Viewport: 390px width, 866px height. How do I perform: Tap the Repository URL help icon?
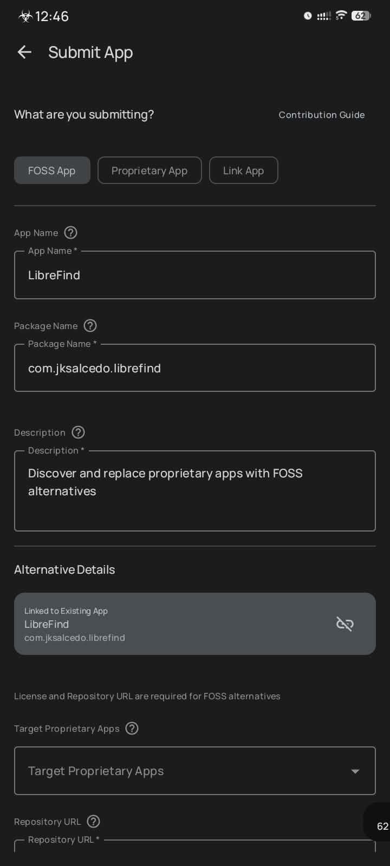point(93,822)
